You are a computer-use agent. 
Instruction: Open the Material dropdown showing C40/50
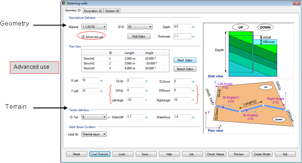(x=94, y=27)
